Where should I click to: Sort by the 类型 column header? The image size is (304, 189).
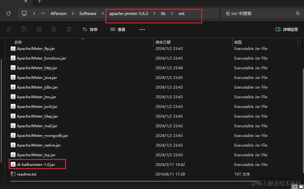click(x=238, y=42)
